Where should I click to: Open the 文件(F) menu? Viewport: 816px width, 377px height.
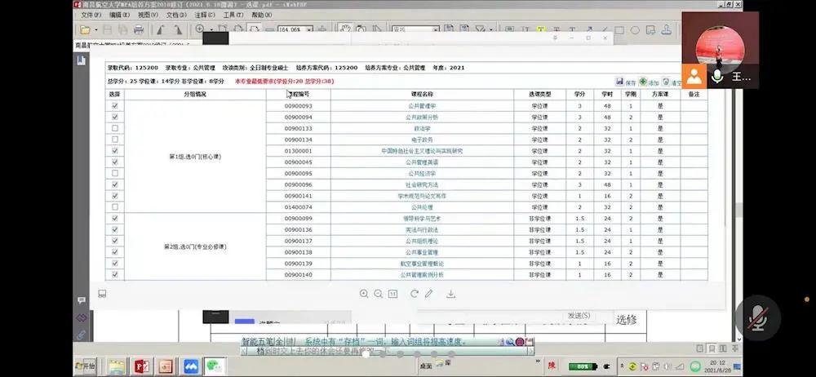pyautogui.click(x=91, y=15)
